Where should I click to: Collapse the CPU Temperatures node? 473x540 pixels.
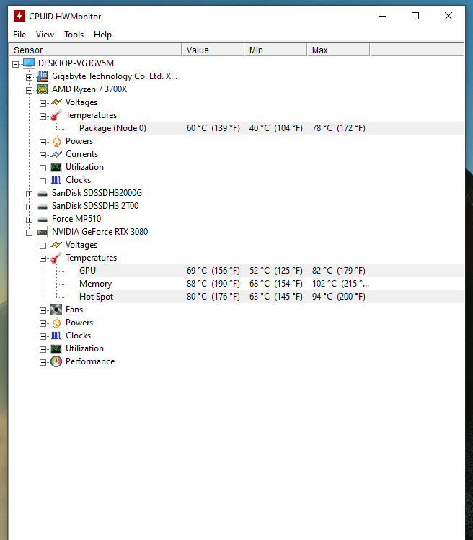(x=43, y=116)
